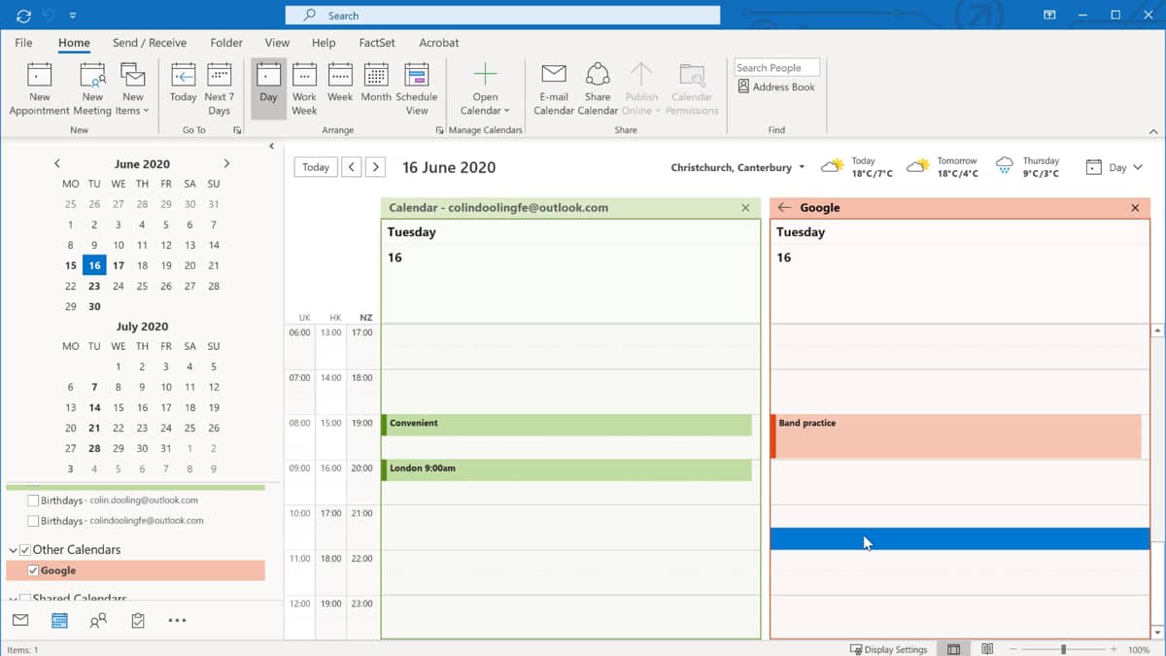Go to next month in date navigator
This screenshot has width=1166, height=656.
[x=226, y=164]
